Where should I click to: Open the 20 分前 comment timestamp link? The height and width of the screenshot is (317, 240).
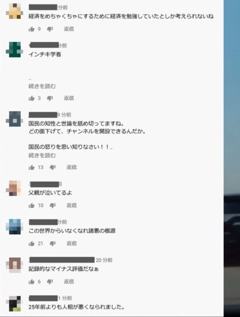coord(104,260)
